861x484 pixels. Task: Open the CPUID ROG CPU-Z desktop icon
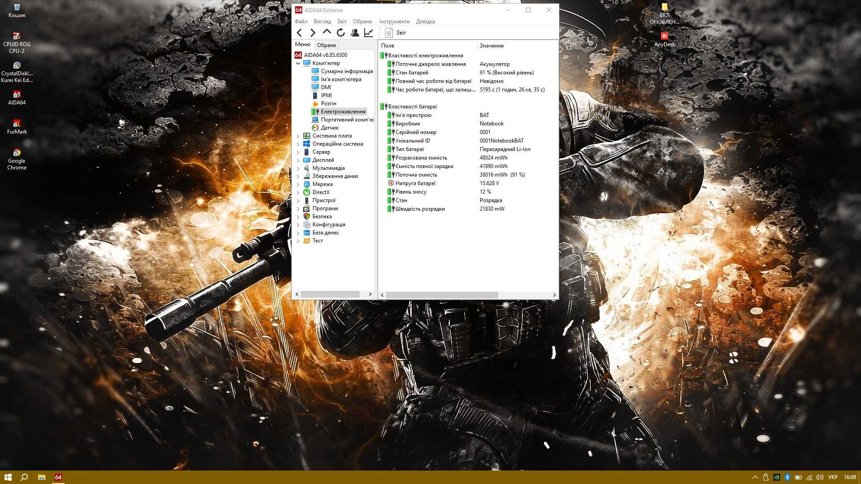pyautogui.click(x=17, y=43)
